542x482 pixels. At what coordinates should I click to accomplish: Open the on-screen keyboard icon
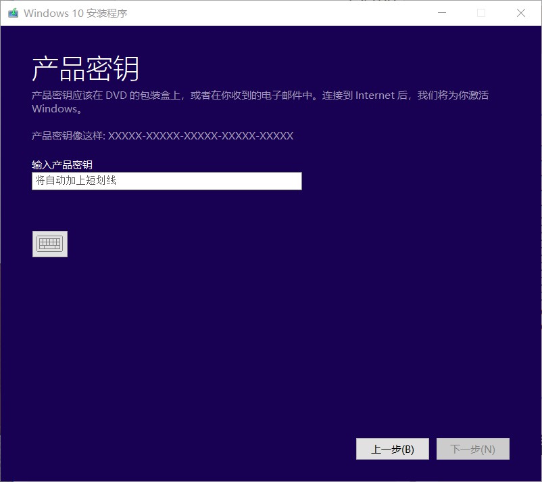pyautogui.click(x=50, y=244)
